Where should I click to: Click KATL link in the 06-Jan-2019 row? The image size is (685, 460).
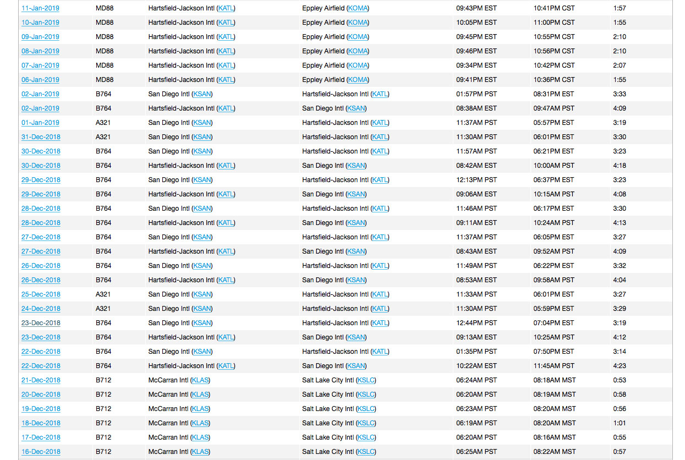coord(226,80)
